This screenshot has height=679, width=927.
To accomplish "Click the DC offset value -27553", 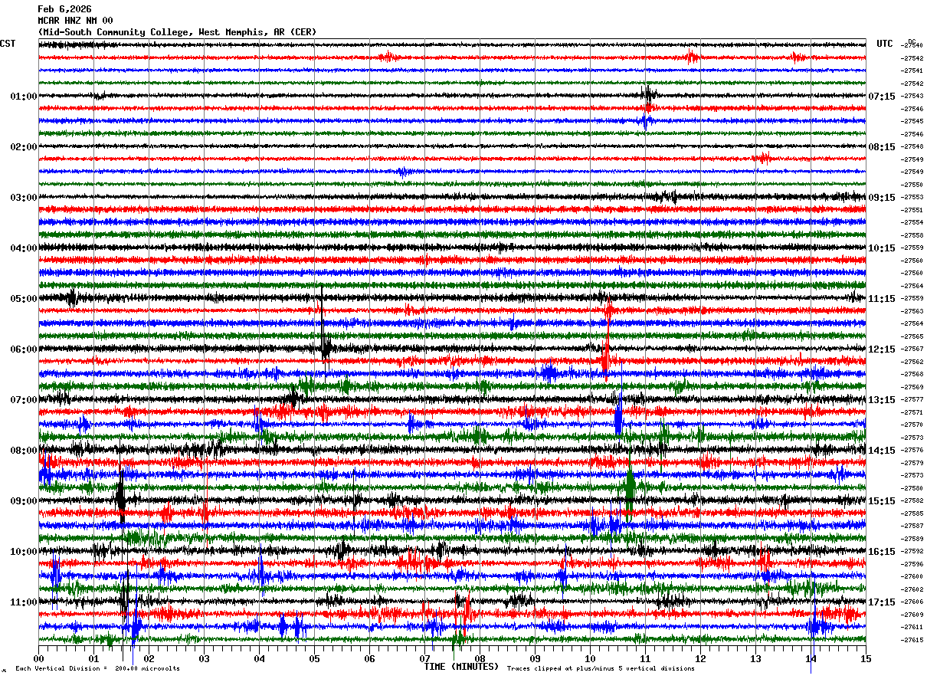I will pyautogui.click(x=912, y=197).
